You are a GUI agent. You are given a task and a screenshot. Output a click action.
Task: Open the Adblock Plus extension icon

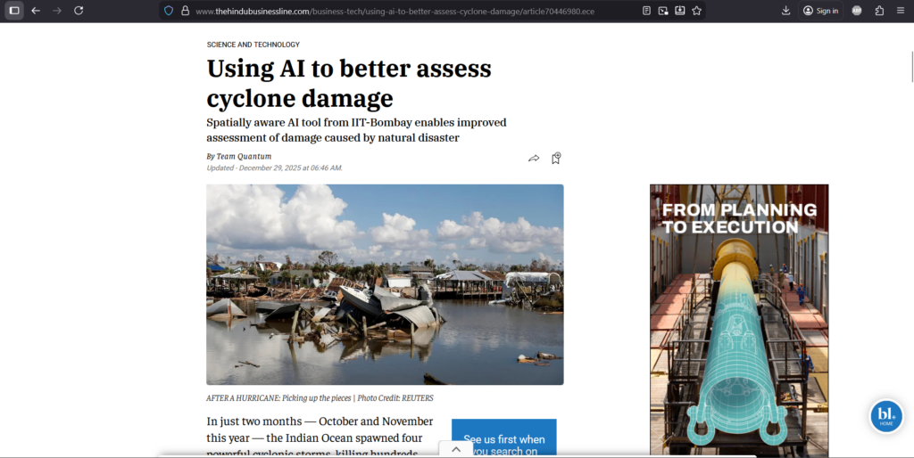tap(857, 11)
